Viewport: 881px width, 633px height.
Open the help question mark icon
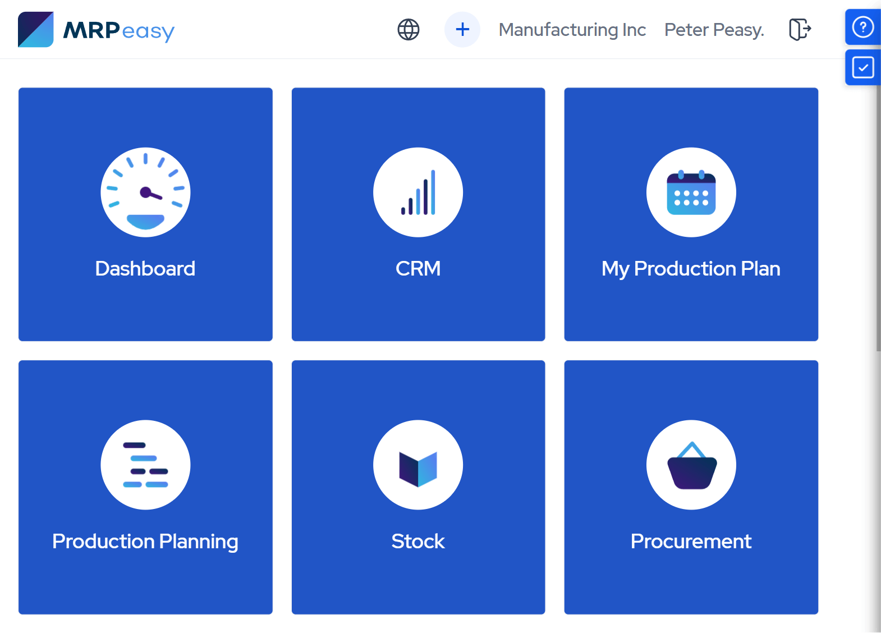863,26
